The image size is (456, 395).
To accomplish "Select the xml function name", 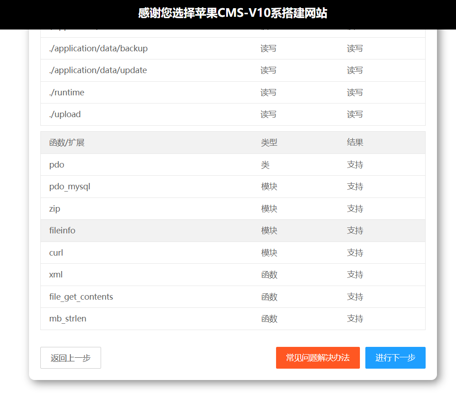I will click(56, 275).
